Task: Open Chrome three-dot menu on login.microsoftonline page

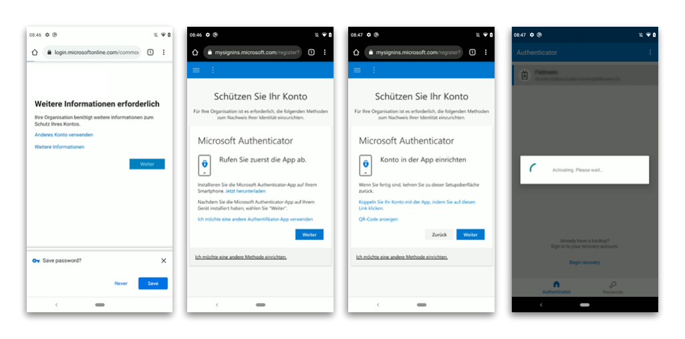Action: pos(164,52)
